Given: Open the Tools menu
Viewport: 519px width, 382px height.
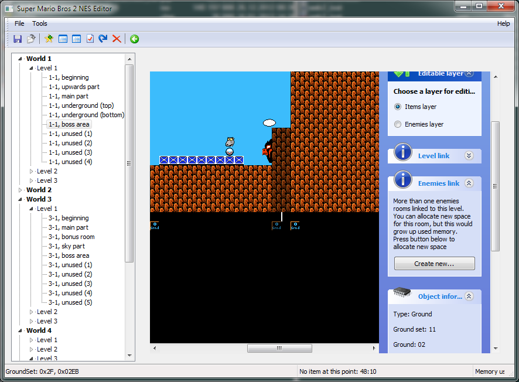Looking at the screenshot, I should point(40,23).
